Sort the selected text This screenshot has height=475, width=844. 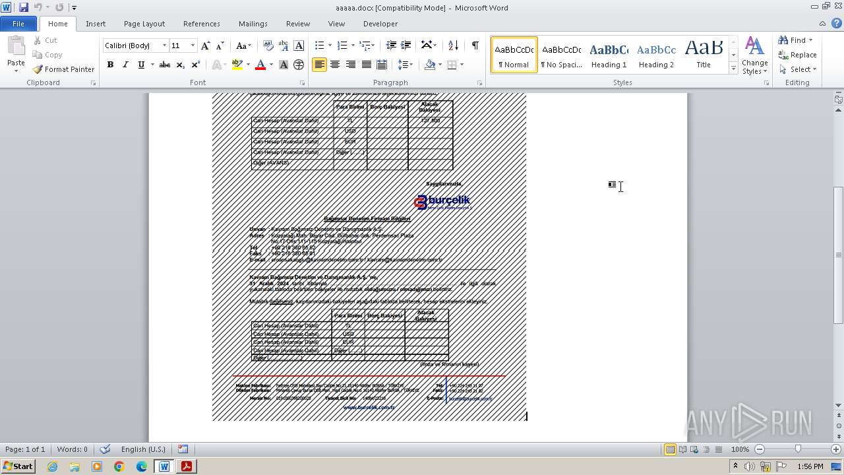pos(453,46)
